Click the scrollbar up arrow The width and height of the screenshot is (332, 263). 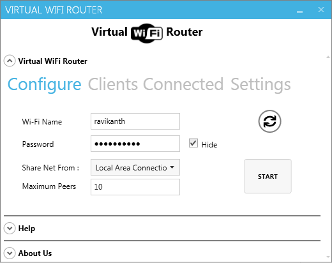(x=328, y=57)
